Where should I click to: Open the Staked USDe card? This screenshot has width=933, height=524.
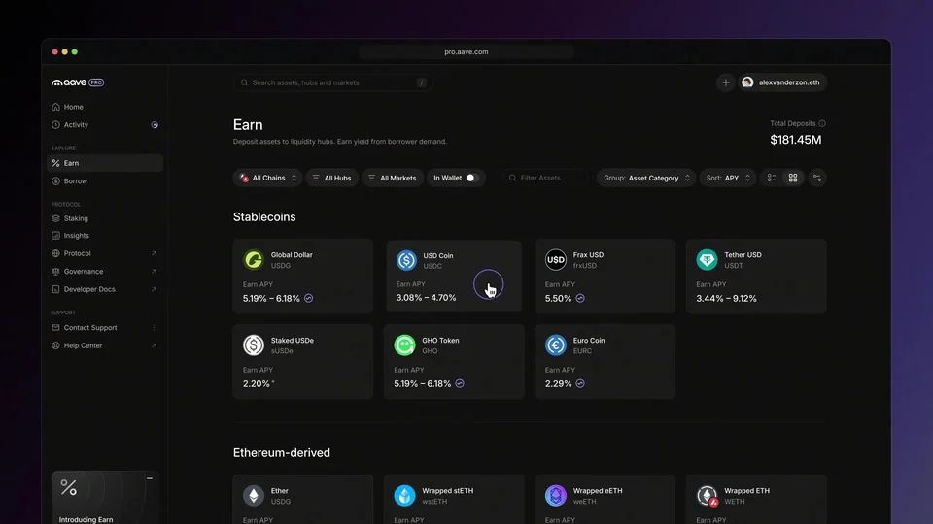[303, 361]
